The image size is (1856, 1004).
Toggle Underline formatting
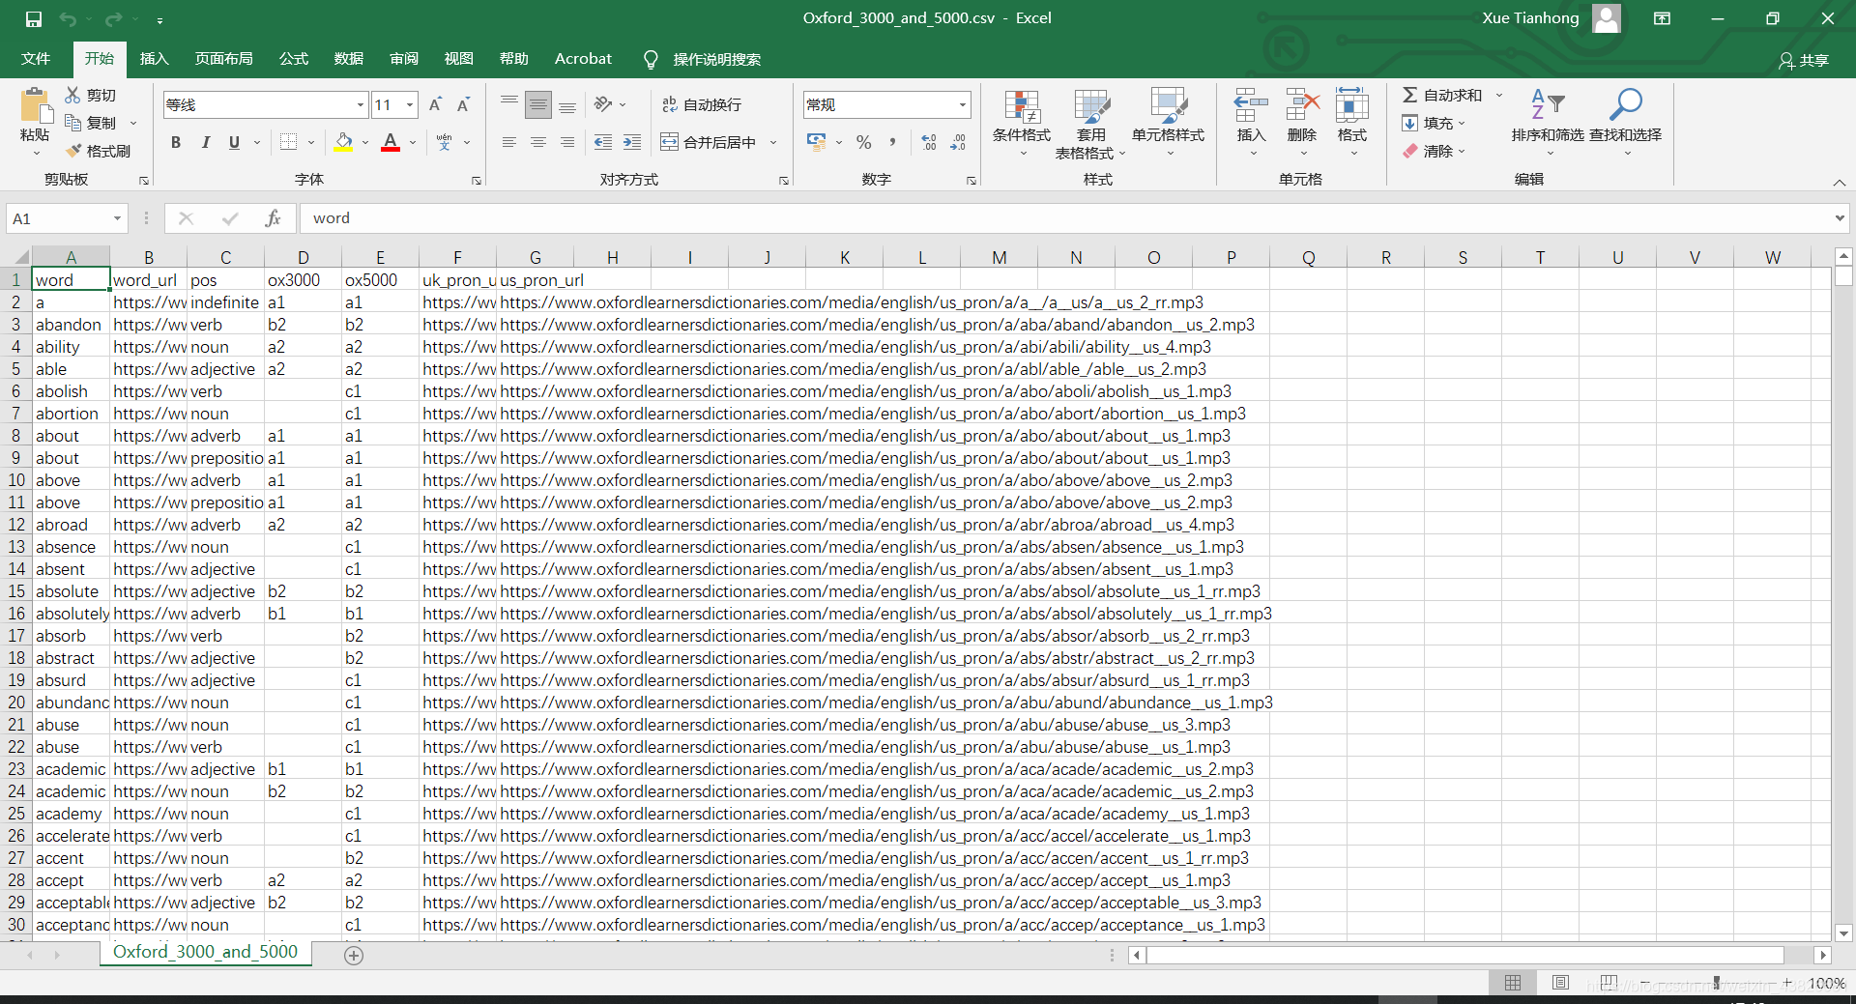coord(234,142)
